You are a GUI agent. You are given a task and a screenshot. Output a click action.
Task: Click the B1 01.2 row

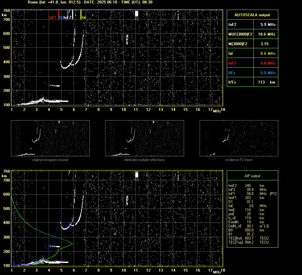(x=241, y=234)
